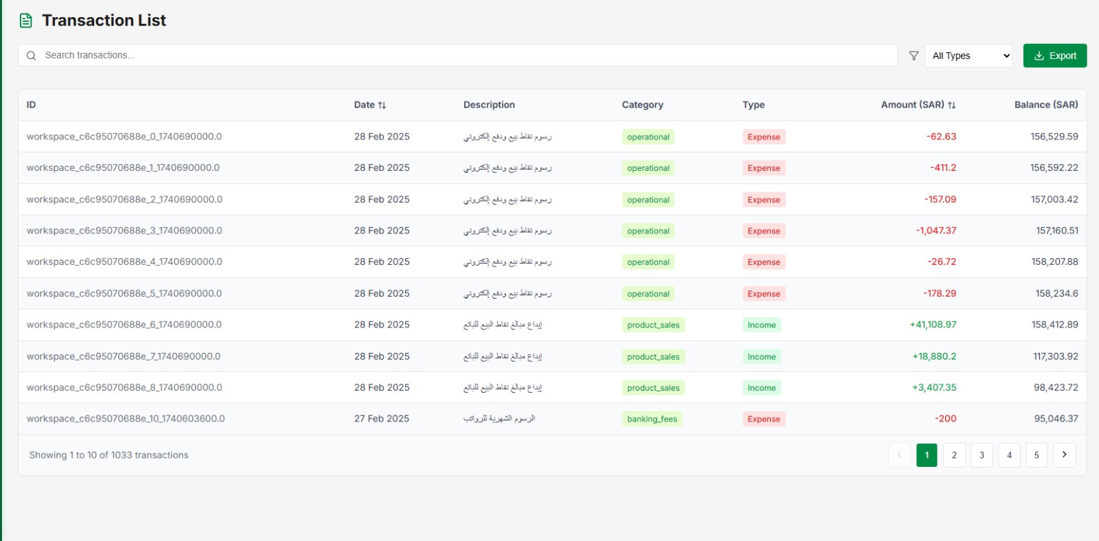Open the All Types dropdown
Viewport: 1099px width, 541px height.
point(968,56)
